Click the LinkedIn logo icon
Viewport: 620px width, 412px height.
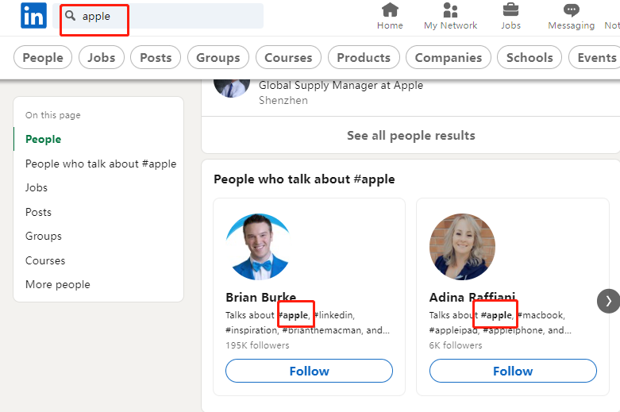point(33,16)
